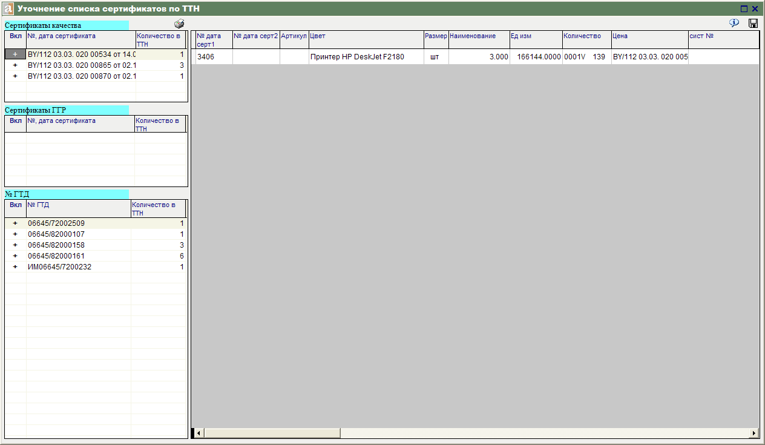Viewport: 765px width, 445px height.
Task: Click '№ дата серт1' column header
Action: coord(214,39)
